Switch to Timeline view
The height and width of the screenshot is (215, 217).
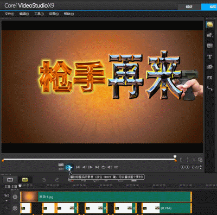pos(25,180)
